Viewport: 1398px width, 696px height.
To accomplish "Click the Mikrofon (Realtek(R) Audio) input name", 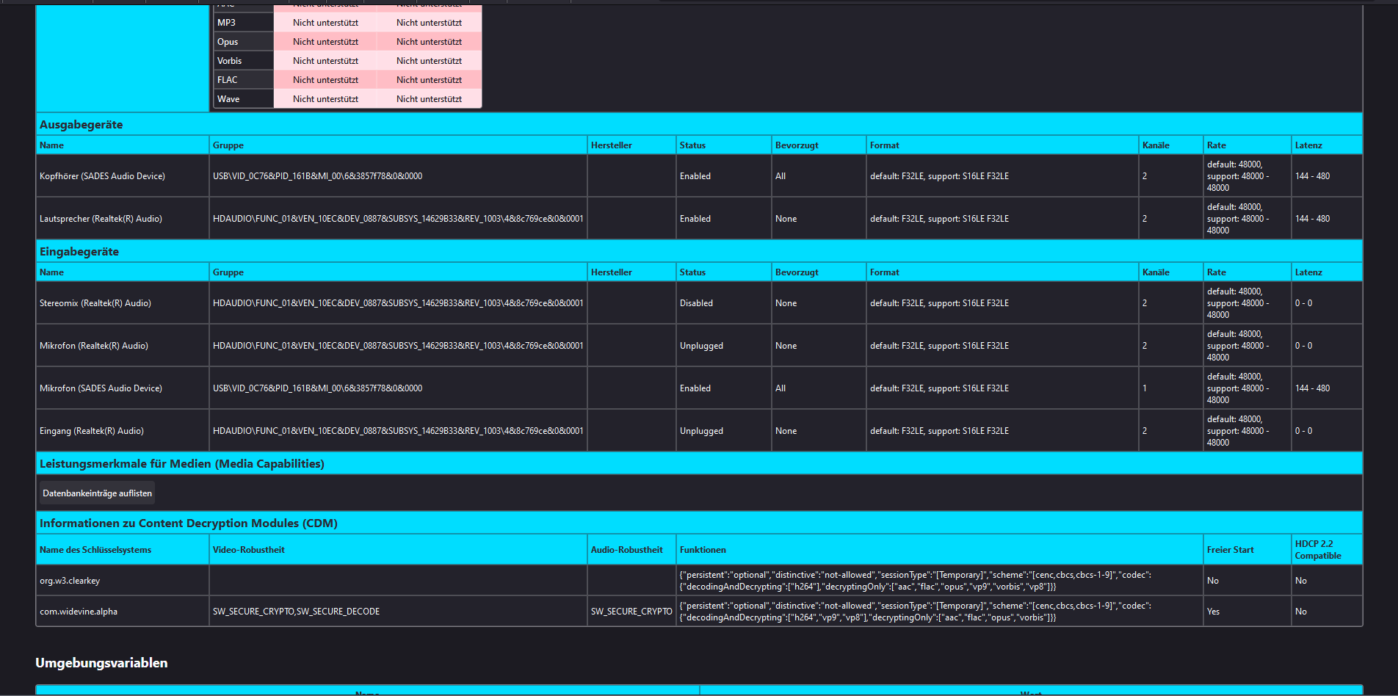I will (x=94, y=346).
